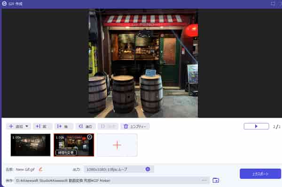Select the second frame thumbnail with barrels

tap(74, 145)
